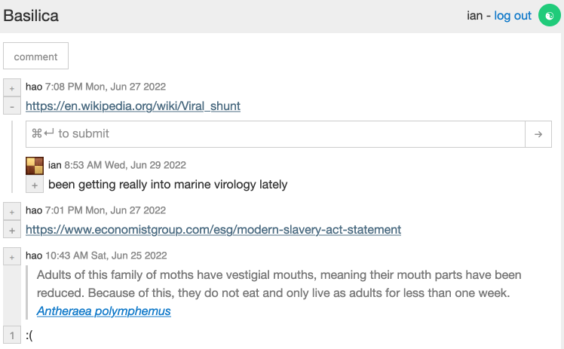Screen dimensions: 564x349
Task: Click the plus button beside hao's 7:08 PM post
Action: click(x=12, y=87)
